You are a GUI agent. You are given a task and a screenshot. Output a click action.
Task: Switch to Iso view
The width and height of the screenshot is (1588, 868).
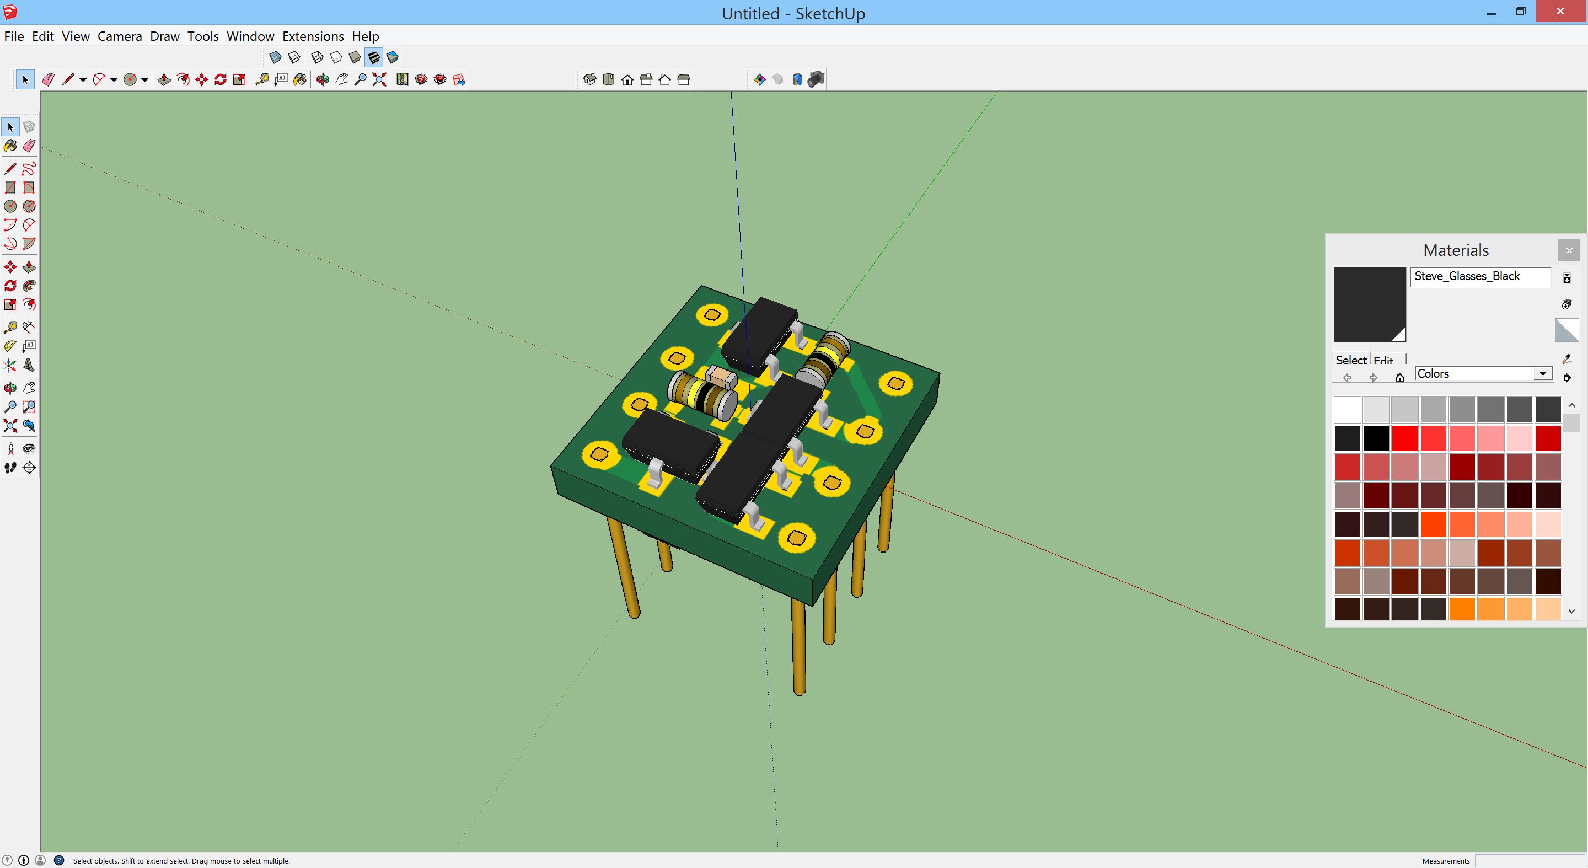tap(590, 79)
